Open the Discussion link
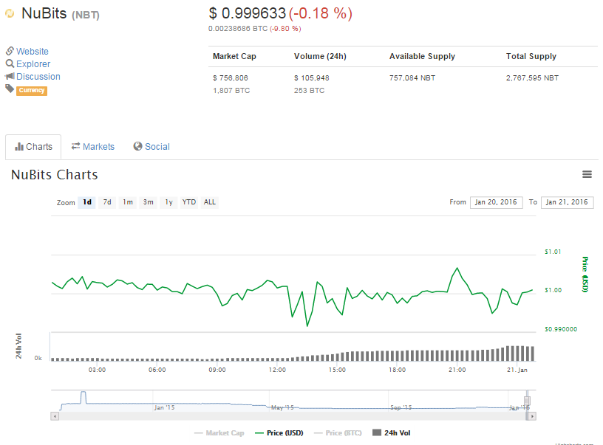The image size is (603, 445). (x=38, y=77)
